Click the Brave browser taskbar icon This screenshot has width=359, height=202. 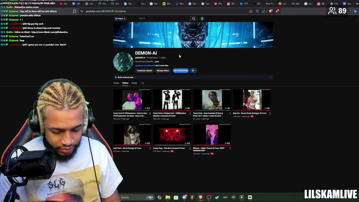tap(201, 197)
